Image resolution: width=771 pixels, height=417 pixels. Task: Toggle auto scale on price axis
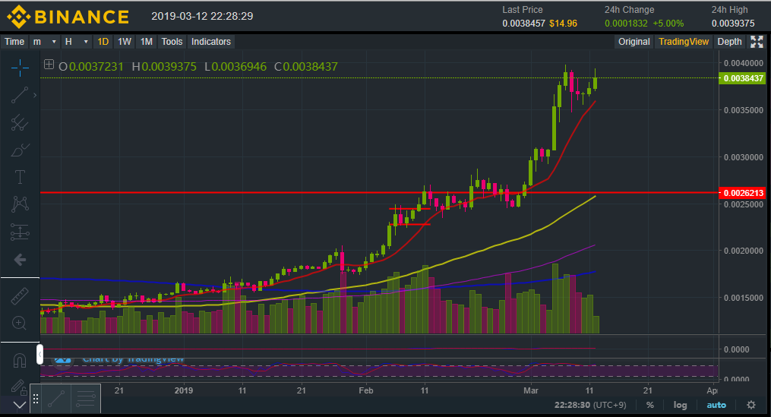click(x=716, y=405)
